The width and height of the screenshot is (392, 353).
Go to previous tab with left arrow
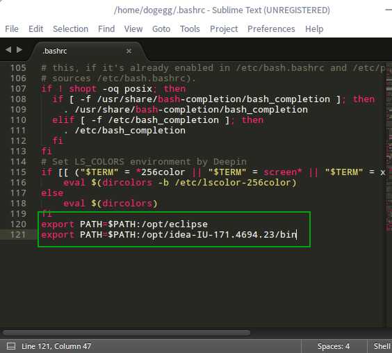coord(8,50)
